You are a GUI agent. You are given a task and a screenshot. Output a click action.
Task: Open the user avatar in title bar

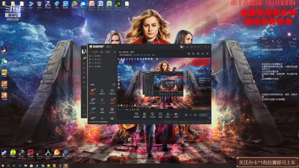coord(182,47)
